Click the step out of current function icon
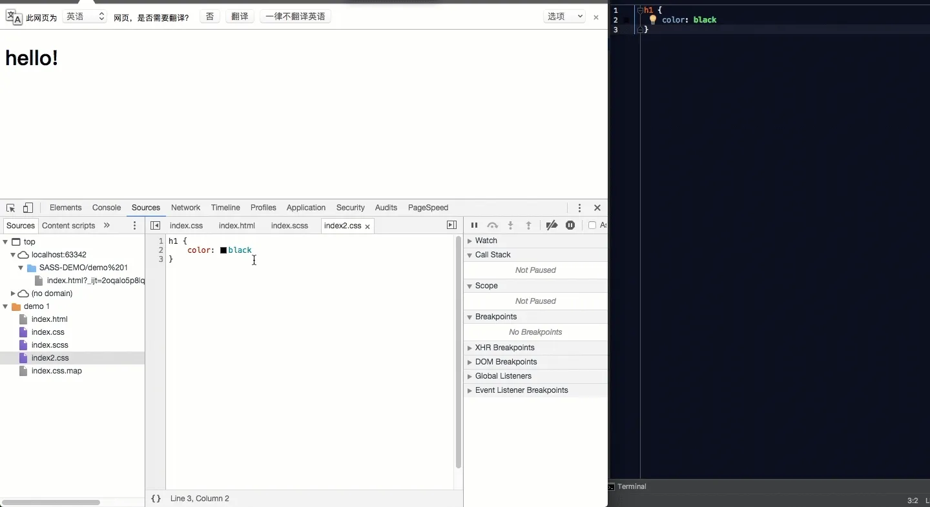Image resolution: width=930 pixels, height=507 pixels. 528,225
